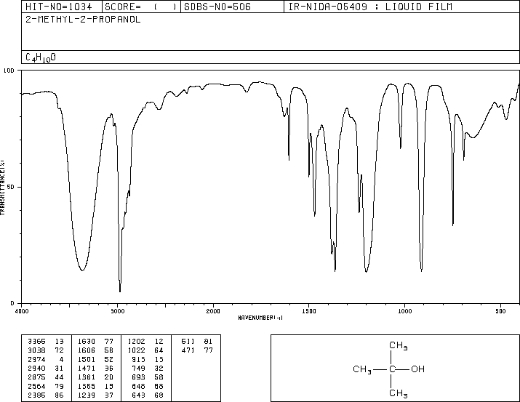Image resolution: width=520 pixels, height=402 pixels.
Task: Select peak value 611 in the table
Action: [x=188, y=342]
